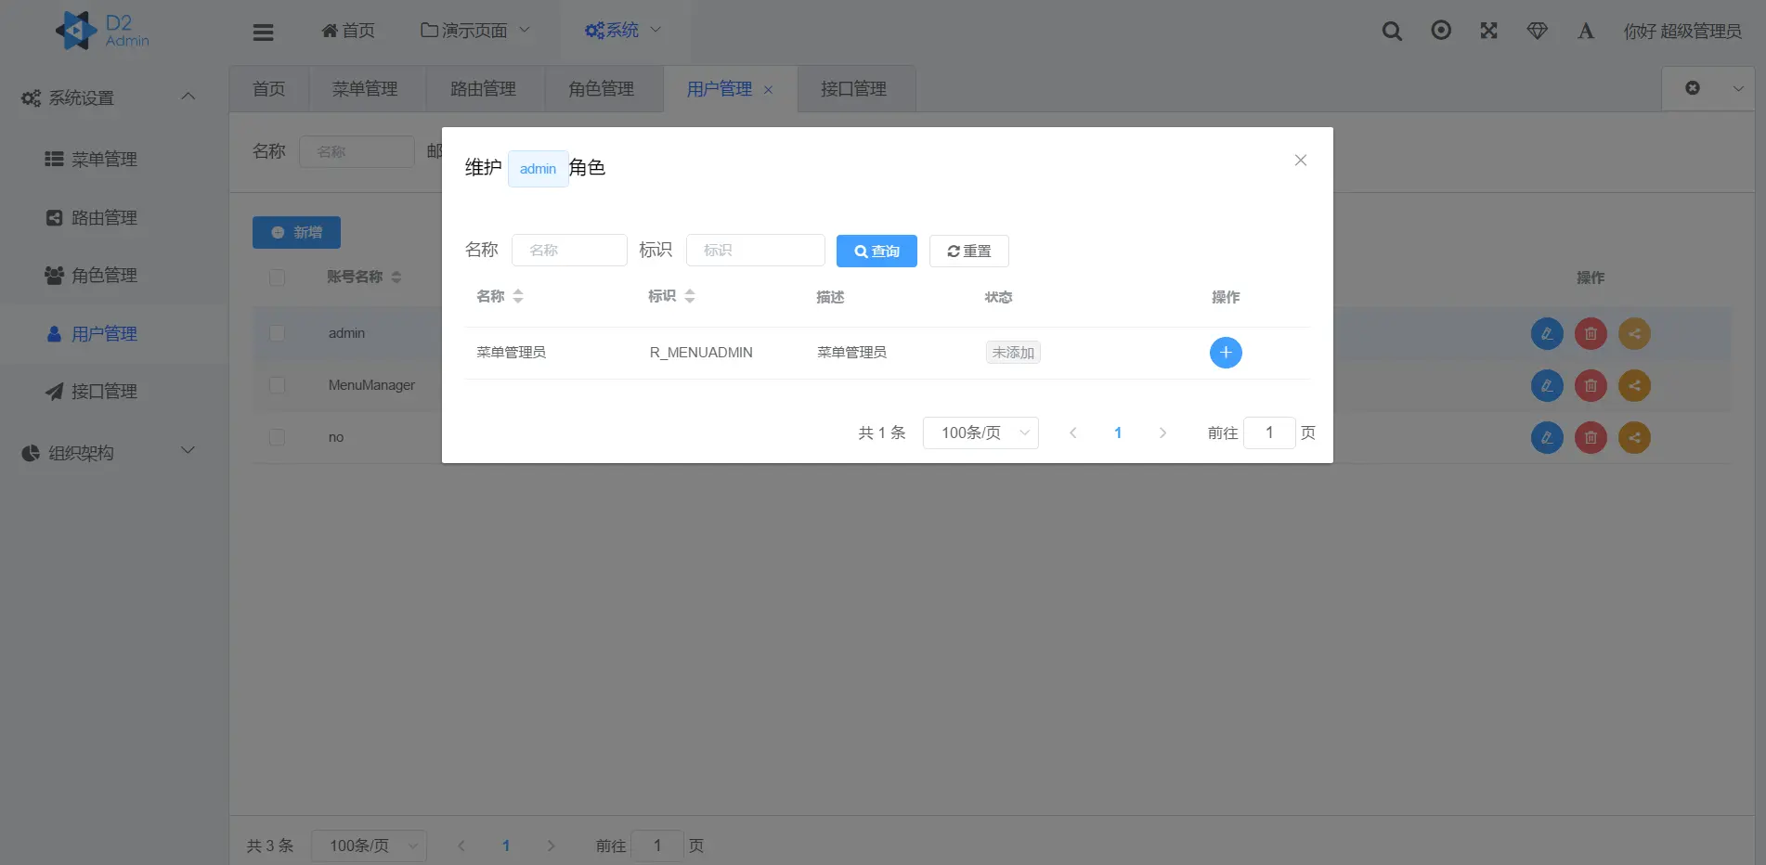Open 菜单管理 in the sidebar

pyautogui.click(x=114, y=160)
